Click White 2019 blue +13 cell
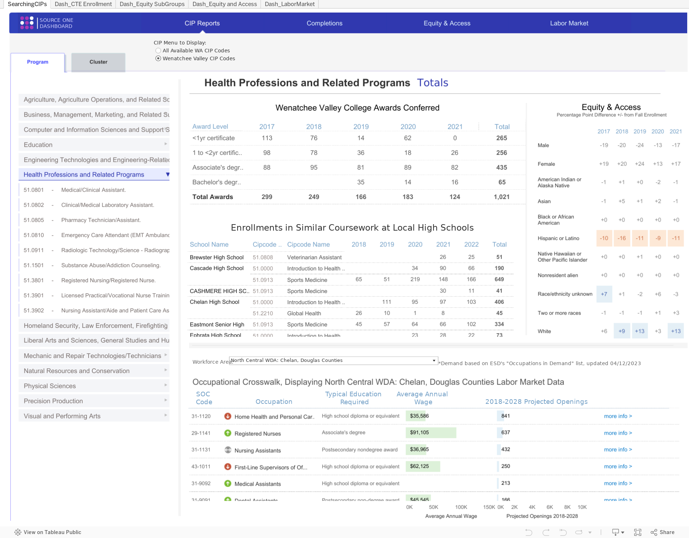The width and height of the screenshot is (689, 538). [x=639, y=331]
